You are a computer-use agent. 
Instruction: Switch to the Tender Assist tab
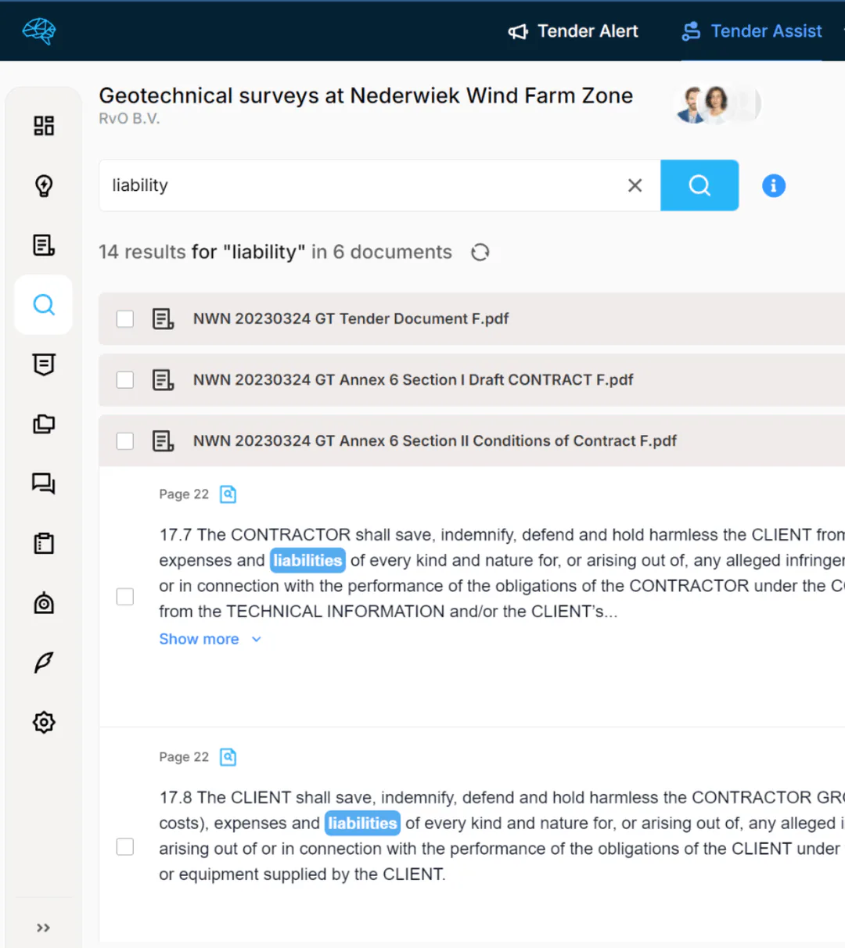[752, 31]
